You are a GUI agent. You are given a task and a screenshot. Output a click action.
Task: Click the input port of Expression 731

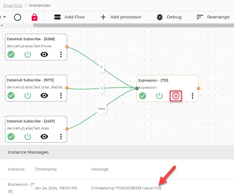(x=137, y=88)
